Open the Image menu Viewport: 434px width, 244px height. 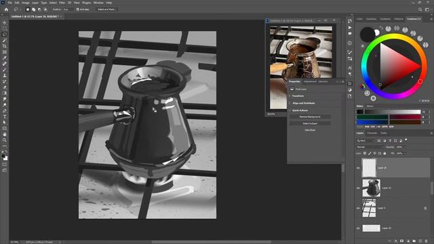coord(25,3)
